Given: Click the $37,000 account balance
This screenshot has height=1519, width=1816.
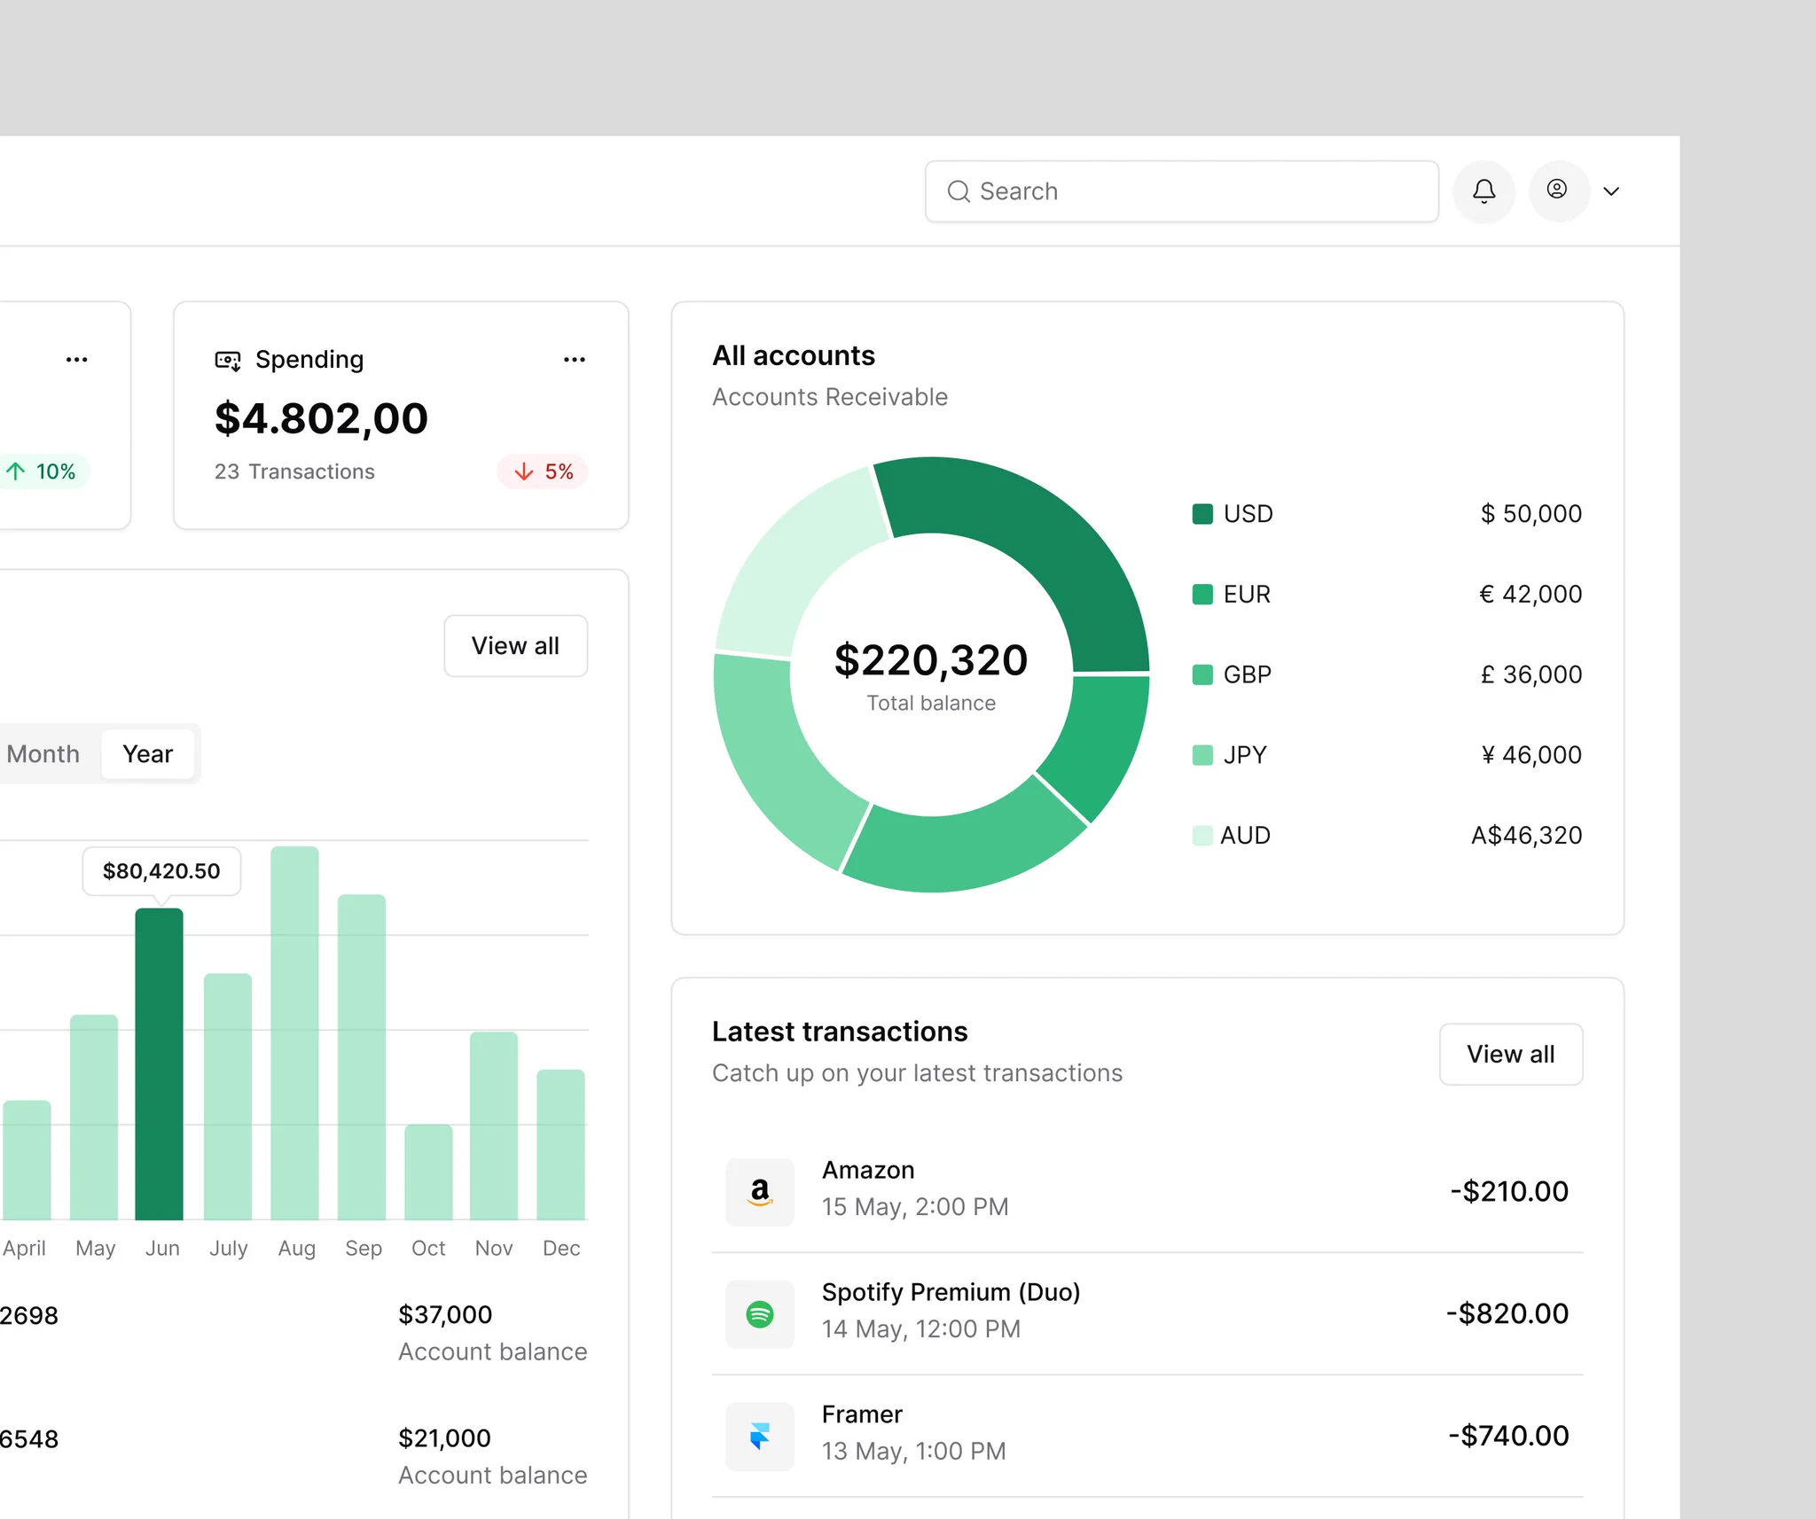Looking at the screenshot, I should coord(445,1315).
